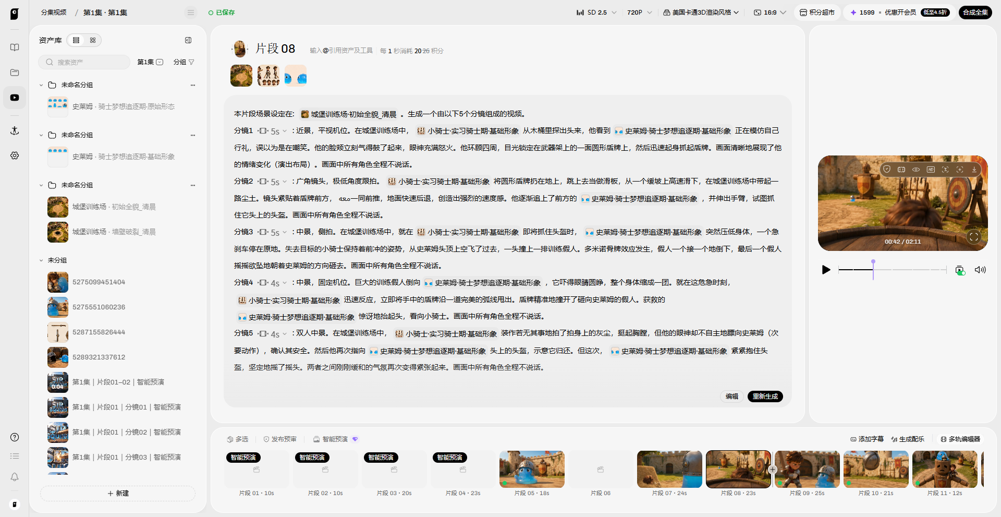Open the 美国卡通3D渲染风格 style dropdown
1001x517 pixels.
701,13
